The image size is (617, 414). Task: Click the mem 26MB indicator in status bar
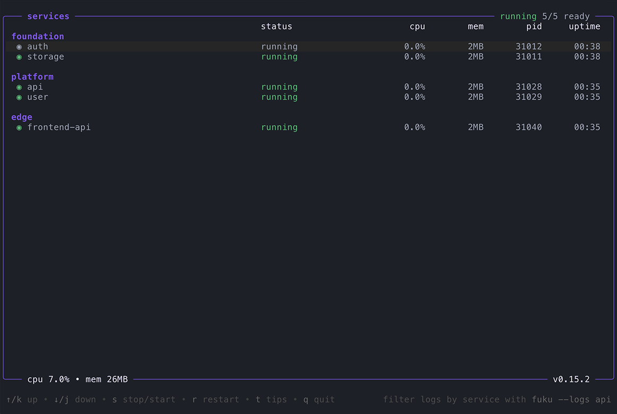[108, 379]
